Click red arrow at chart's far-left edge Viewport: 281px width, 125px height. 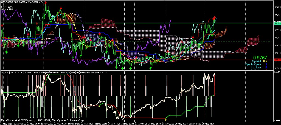point(2,26)
